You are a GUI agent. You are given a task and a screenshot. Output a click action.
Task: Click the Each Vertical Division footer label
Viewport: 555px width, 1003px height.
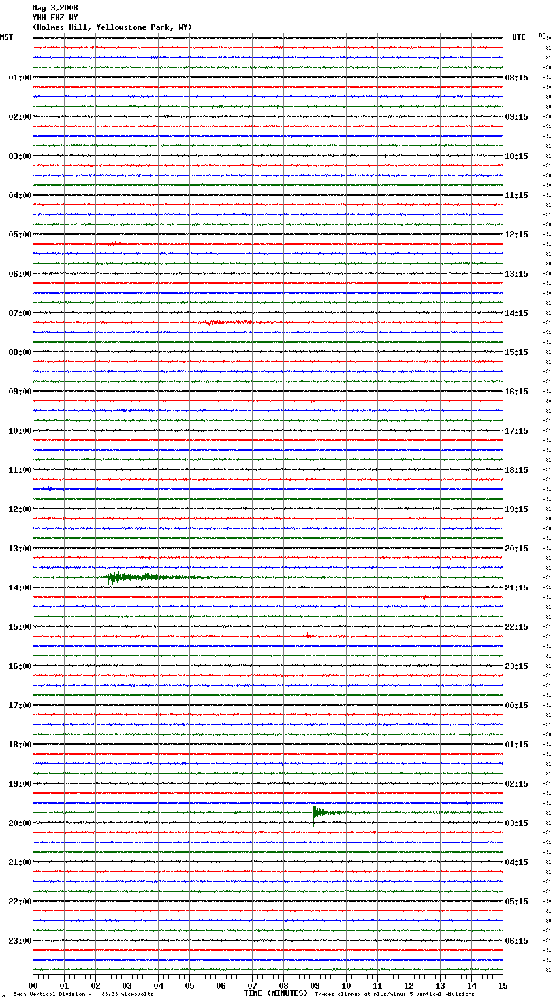pyautogui.click(x=52, y=994)
